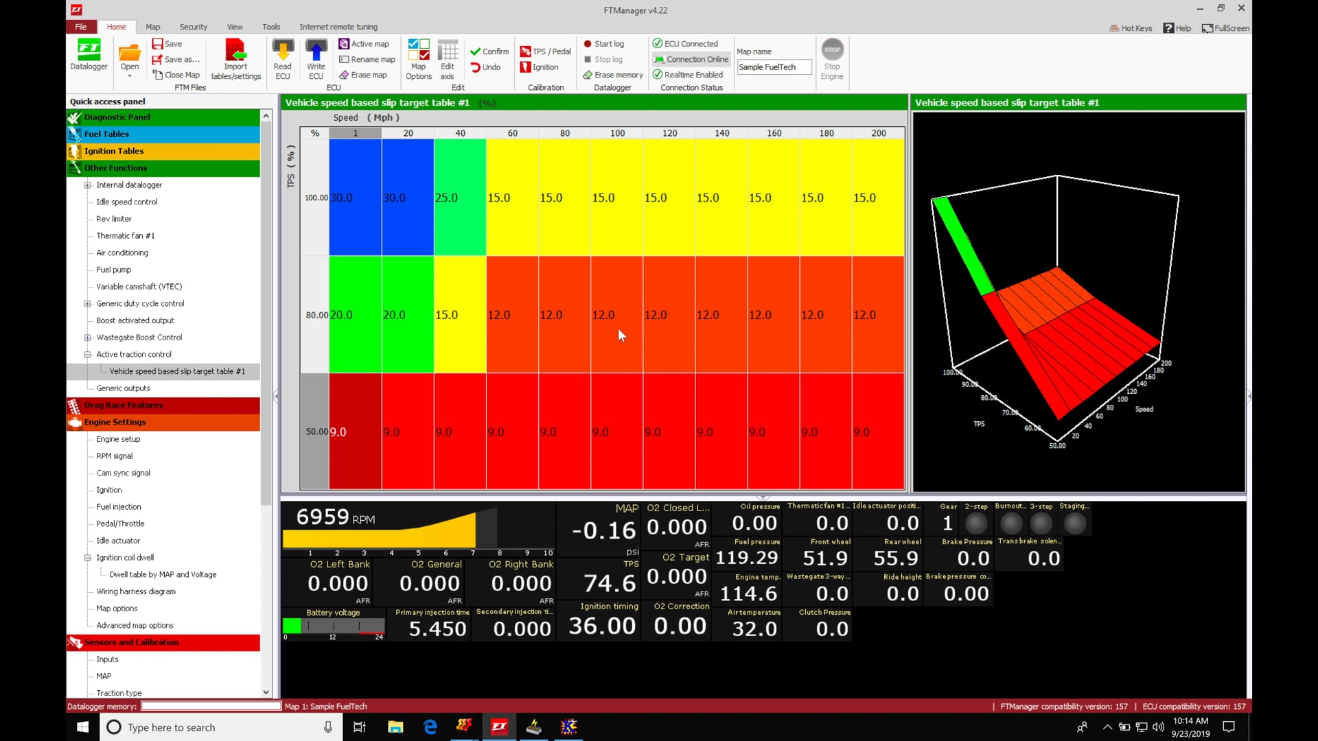
Task: Click the Map name input field
Action: click(774, 67)
